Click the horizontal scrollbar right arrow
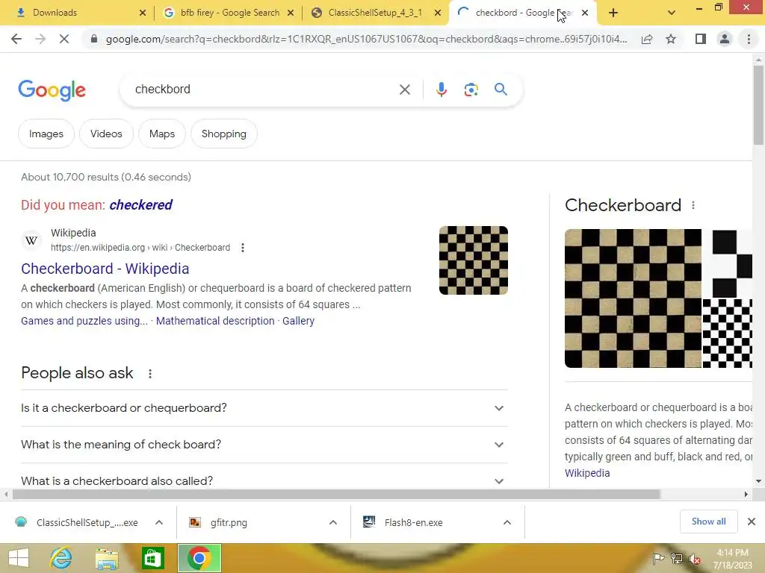 point(746,494)
